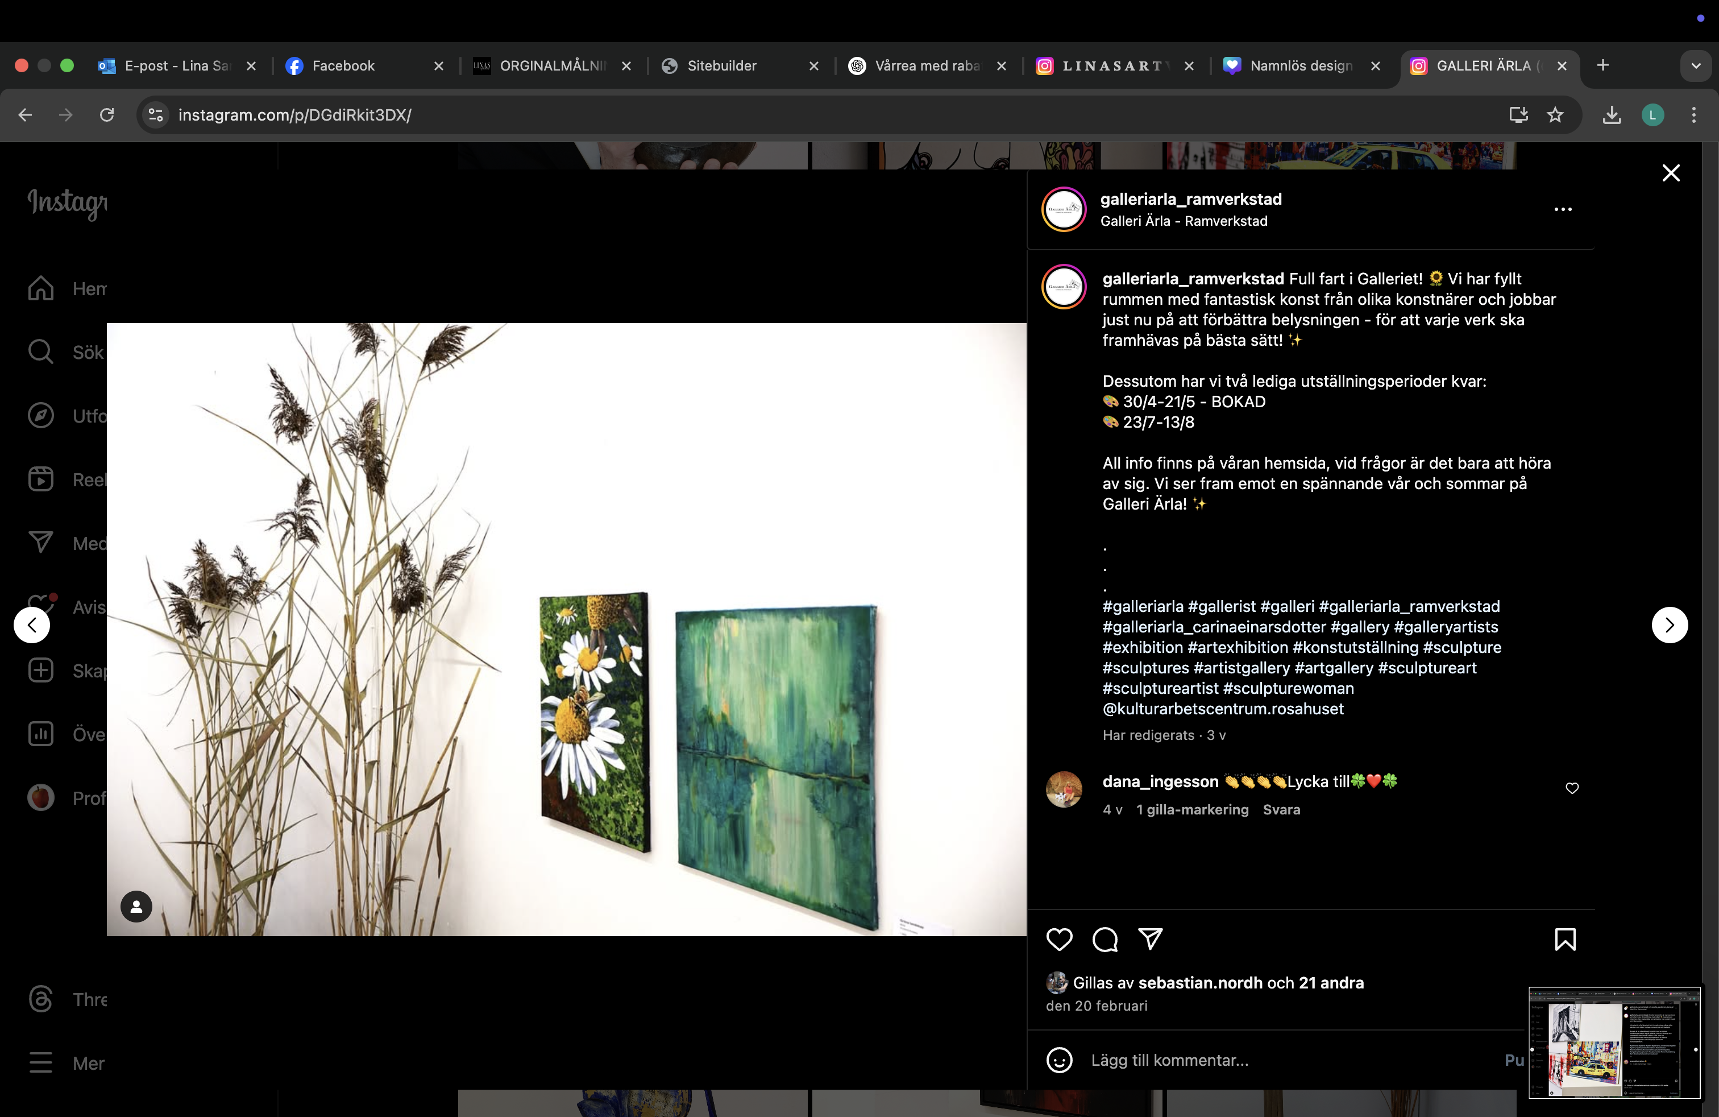Open Threads icon in sidebar
The image size is (1719, 1117).
coord(41,999)
